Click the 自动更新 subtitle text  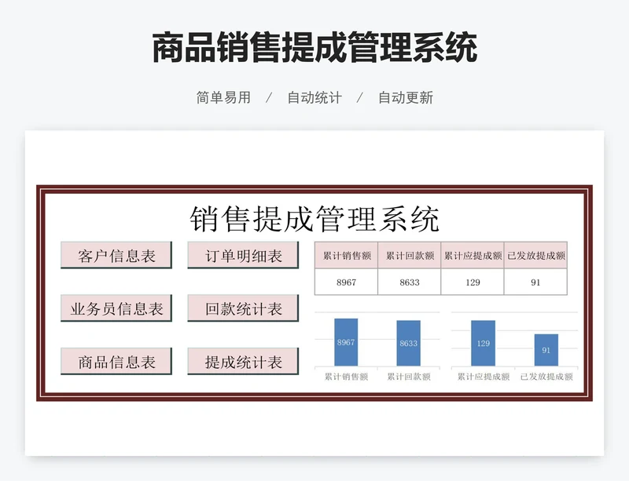(x=406, y=97)
